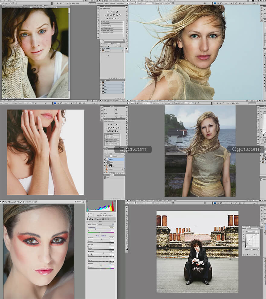The height and width of the screenshot is (299, 266).
Task: Add Selective Color adjustment in brunette portrait window
Action: [x=118, y=18]
